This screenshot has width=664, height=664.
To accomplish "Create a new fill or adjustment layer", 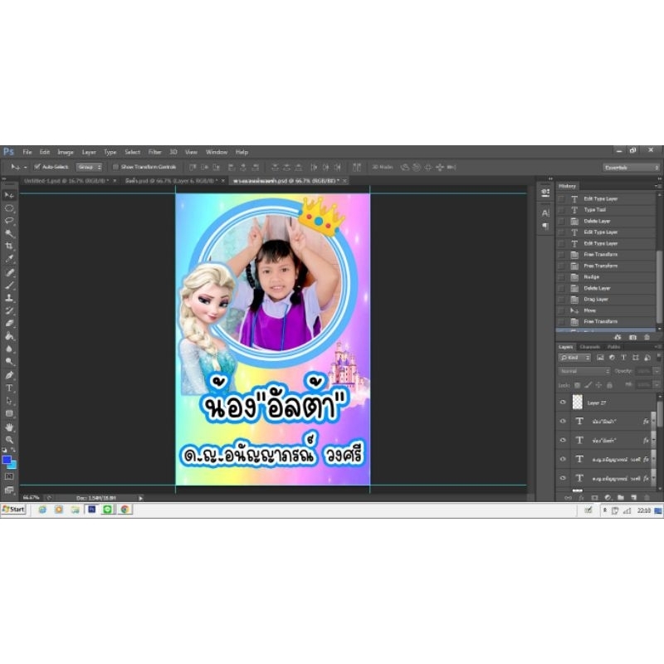I will (608, 497).
